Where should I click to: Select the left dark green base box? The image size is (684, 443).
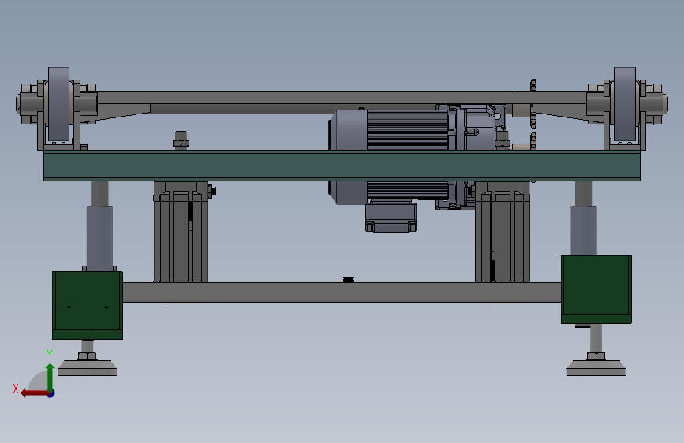88,305
